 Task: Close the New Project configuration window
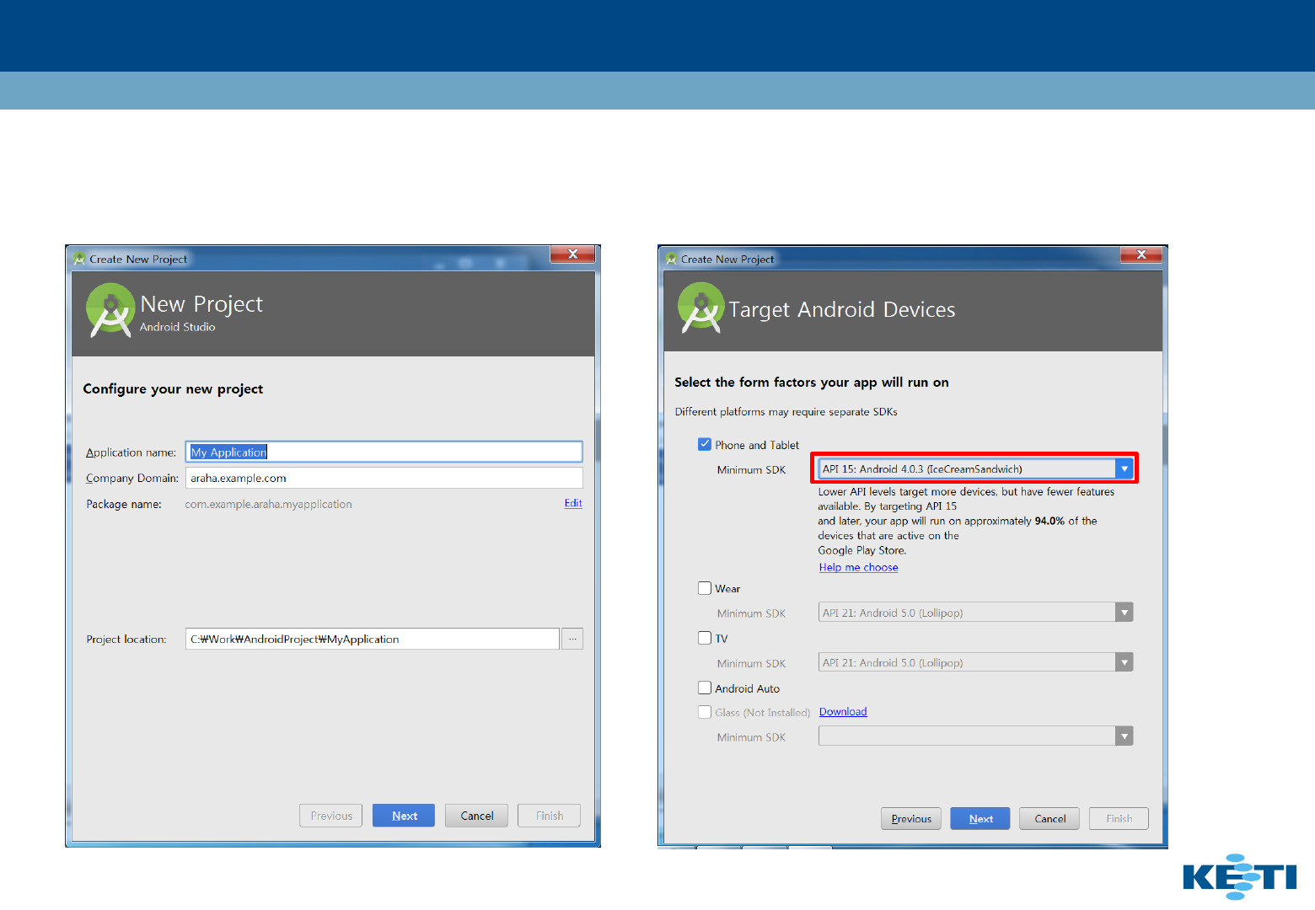(573, 254)
